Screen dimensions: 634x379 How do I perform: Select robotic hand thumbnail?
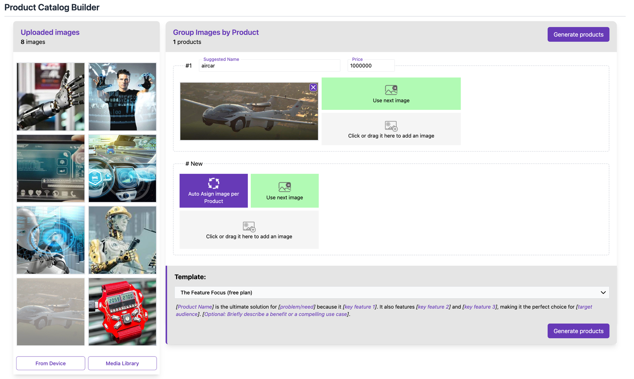pyautogui.click(x=51, y=97)
